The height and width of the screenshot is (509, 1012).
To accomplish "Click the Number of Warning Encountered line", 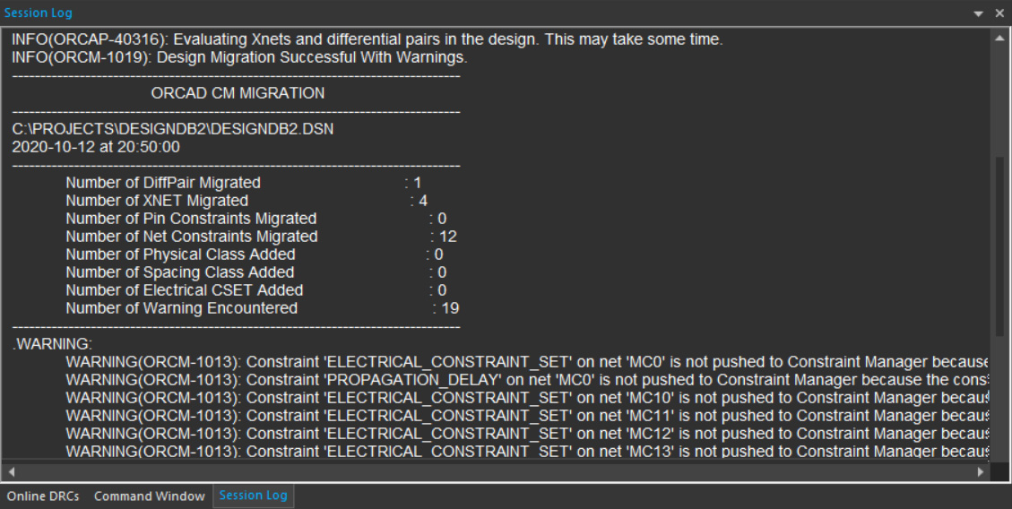I will tap(262, 308).
